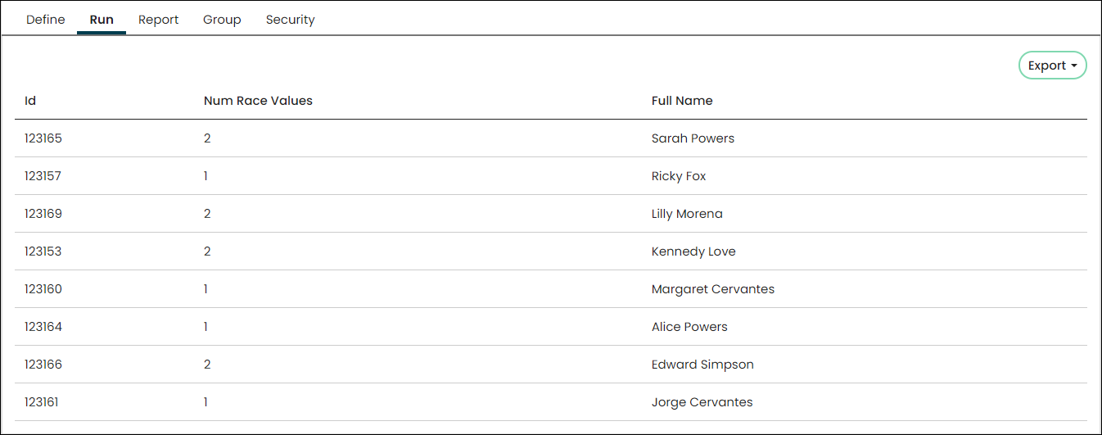The image size is (1102, 435).
Task: Click the Full Name column header
Action: [682, 101]
